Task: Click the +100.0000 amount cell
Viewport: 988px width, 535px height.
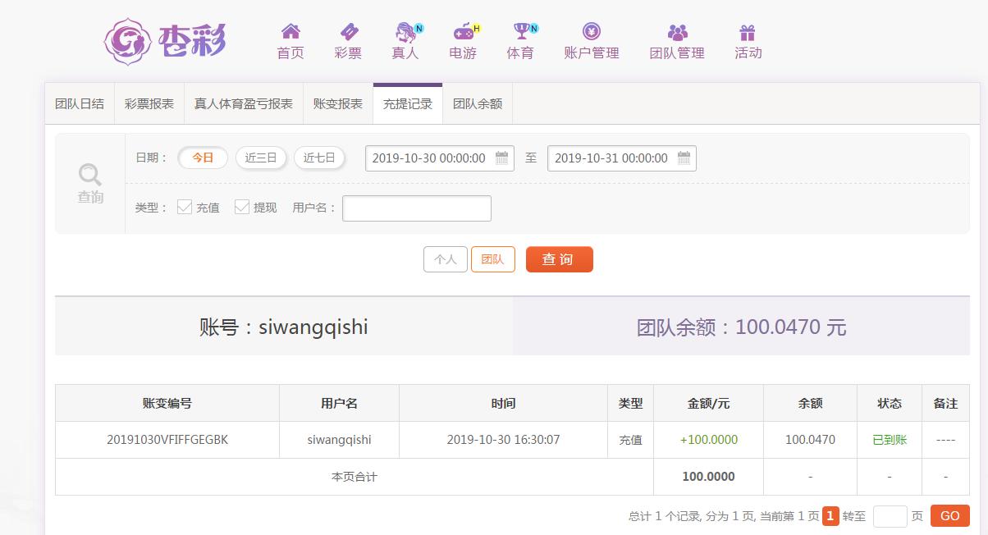Action: click(709, 440)
